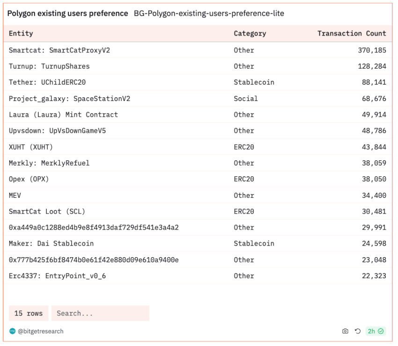Click the 15 rows indicator
The image size is (398, 346).
pyautogui.click(x=29, y=313)
